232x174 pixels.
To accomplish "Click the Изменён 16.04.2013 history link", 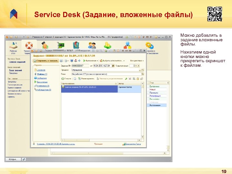I will click(56, 144).
